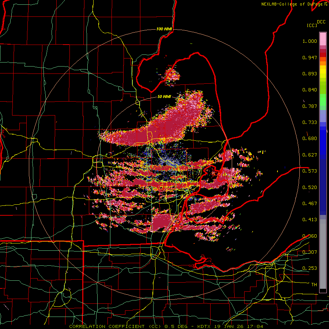The height and width of the screenshot is (329, 329).
Task: Click the NEXLAB-College of DuPage label
Action: (x=292, y=4)
